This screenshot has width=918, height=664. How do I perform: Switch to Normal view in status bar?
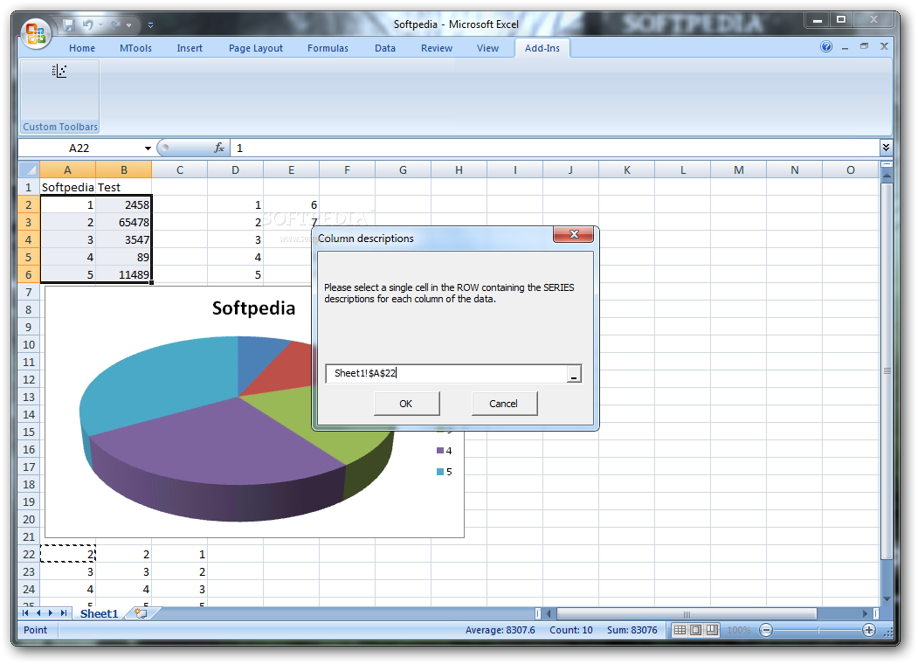[x=680, y=630]
